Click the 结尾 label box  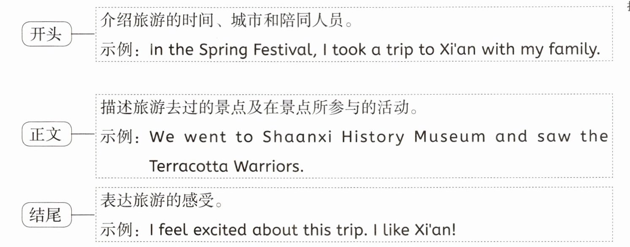coord(46,215)
